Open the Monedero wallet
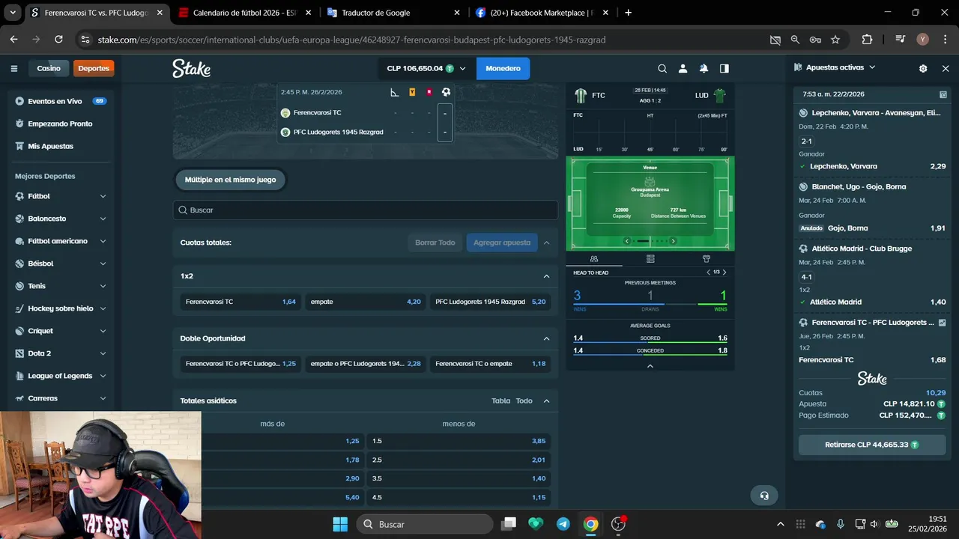The height and width of the screenshot is (539, 959). pyautogui.click(x=503, y=68)
